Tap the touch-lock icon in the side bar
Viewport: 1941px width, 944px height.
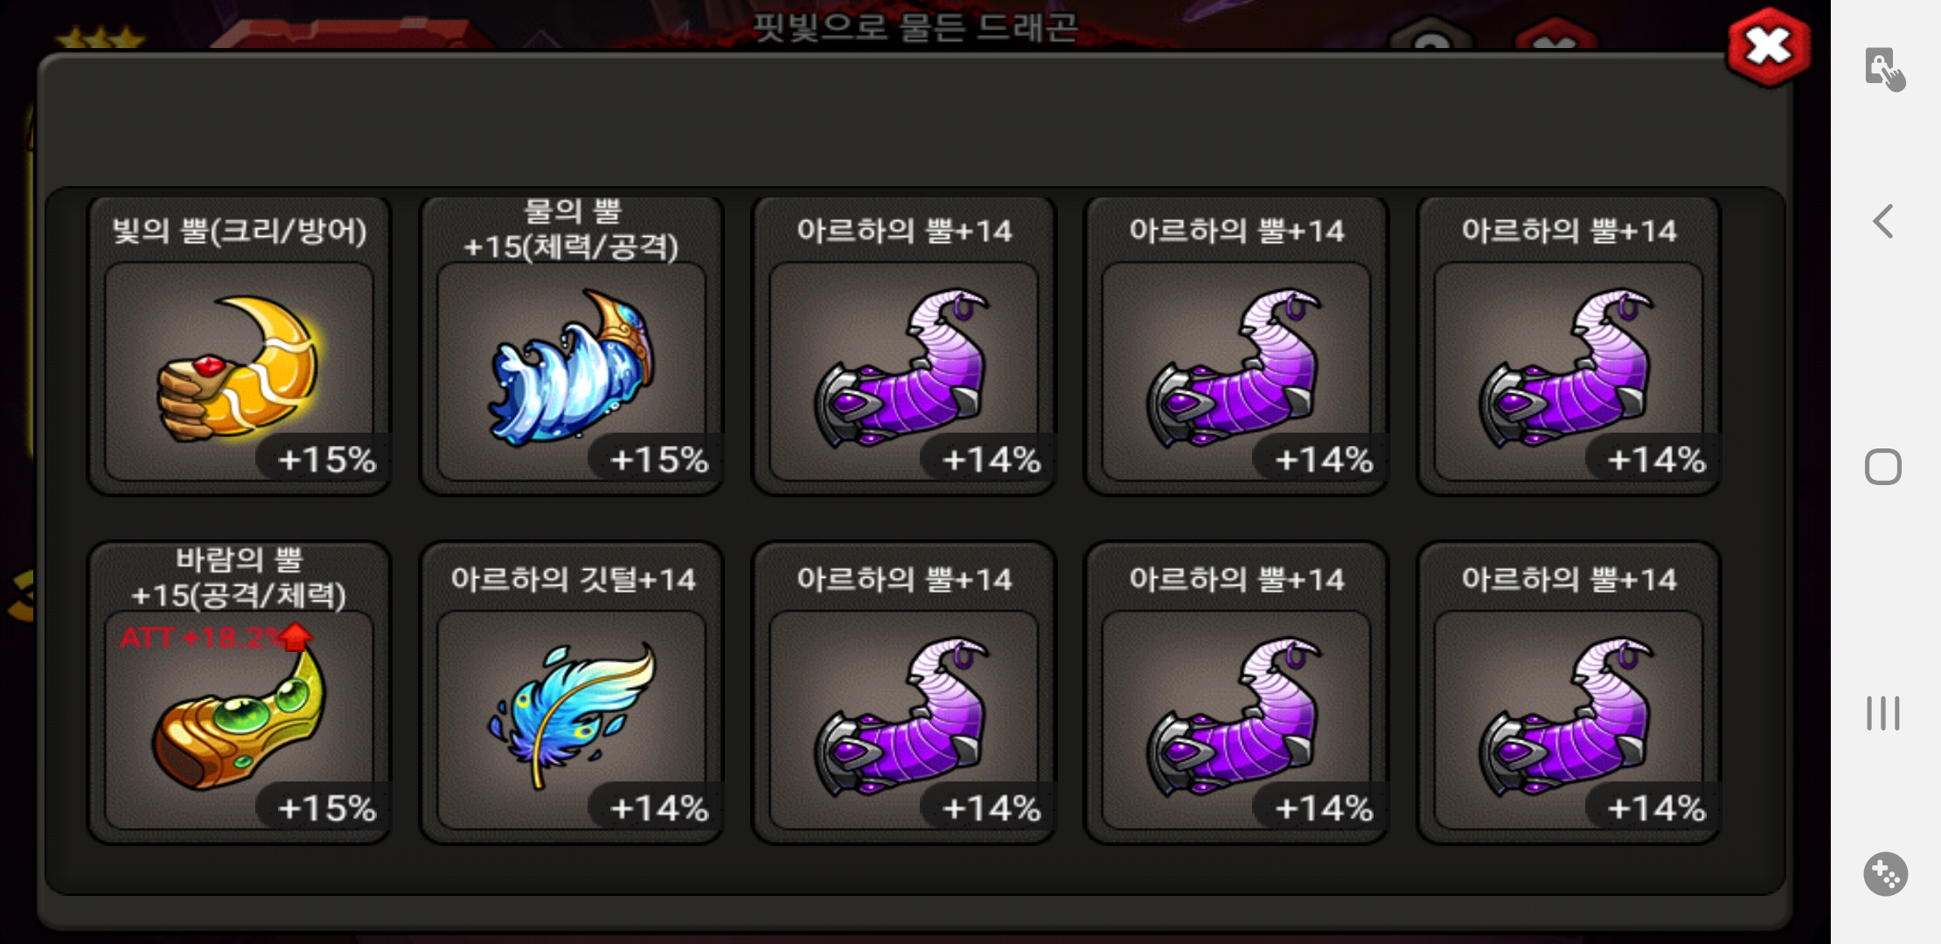tap(1885, 68)
